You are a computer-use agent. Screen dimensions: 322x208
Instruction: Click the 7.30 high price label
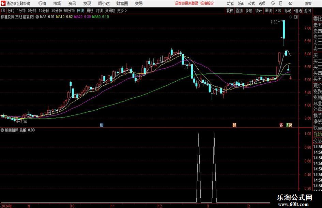pyautogui.click(x=274, y=22)
